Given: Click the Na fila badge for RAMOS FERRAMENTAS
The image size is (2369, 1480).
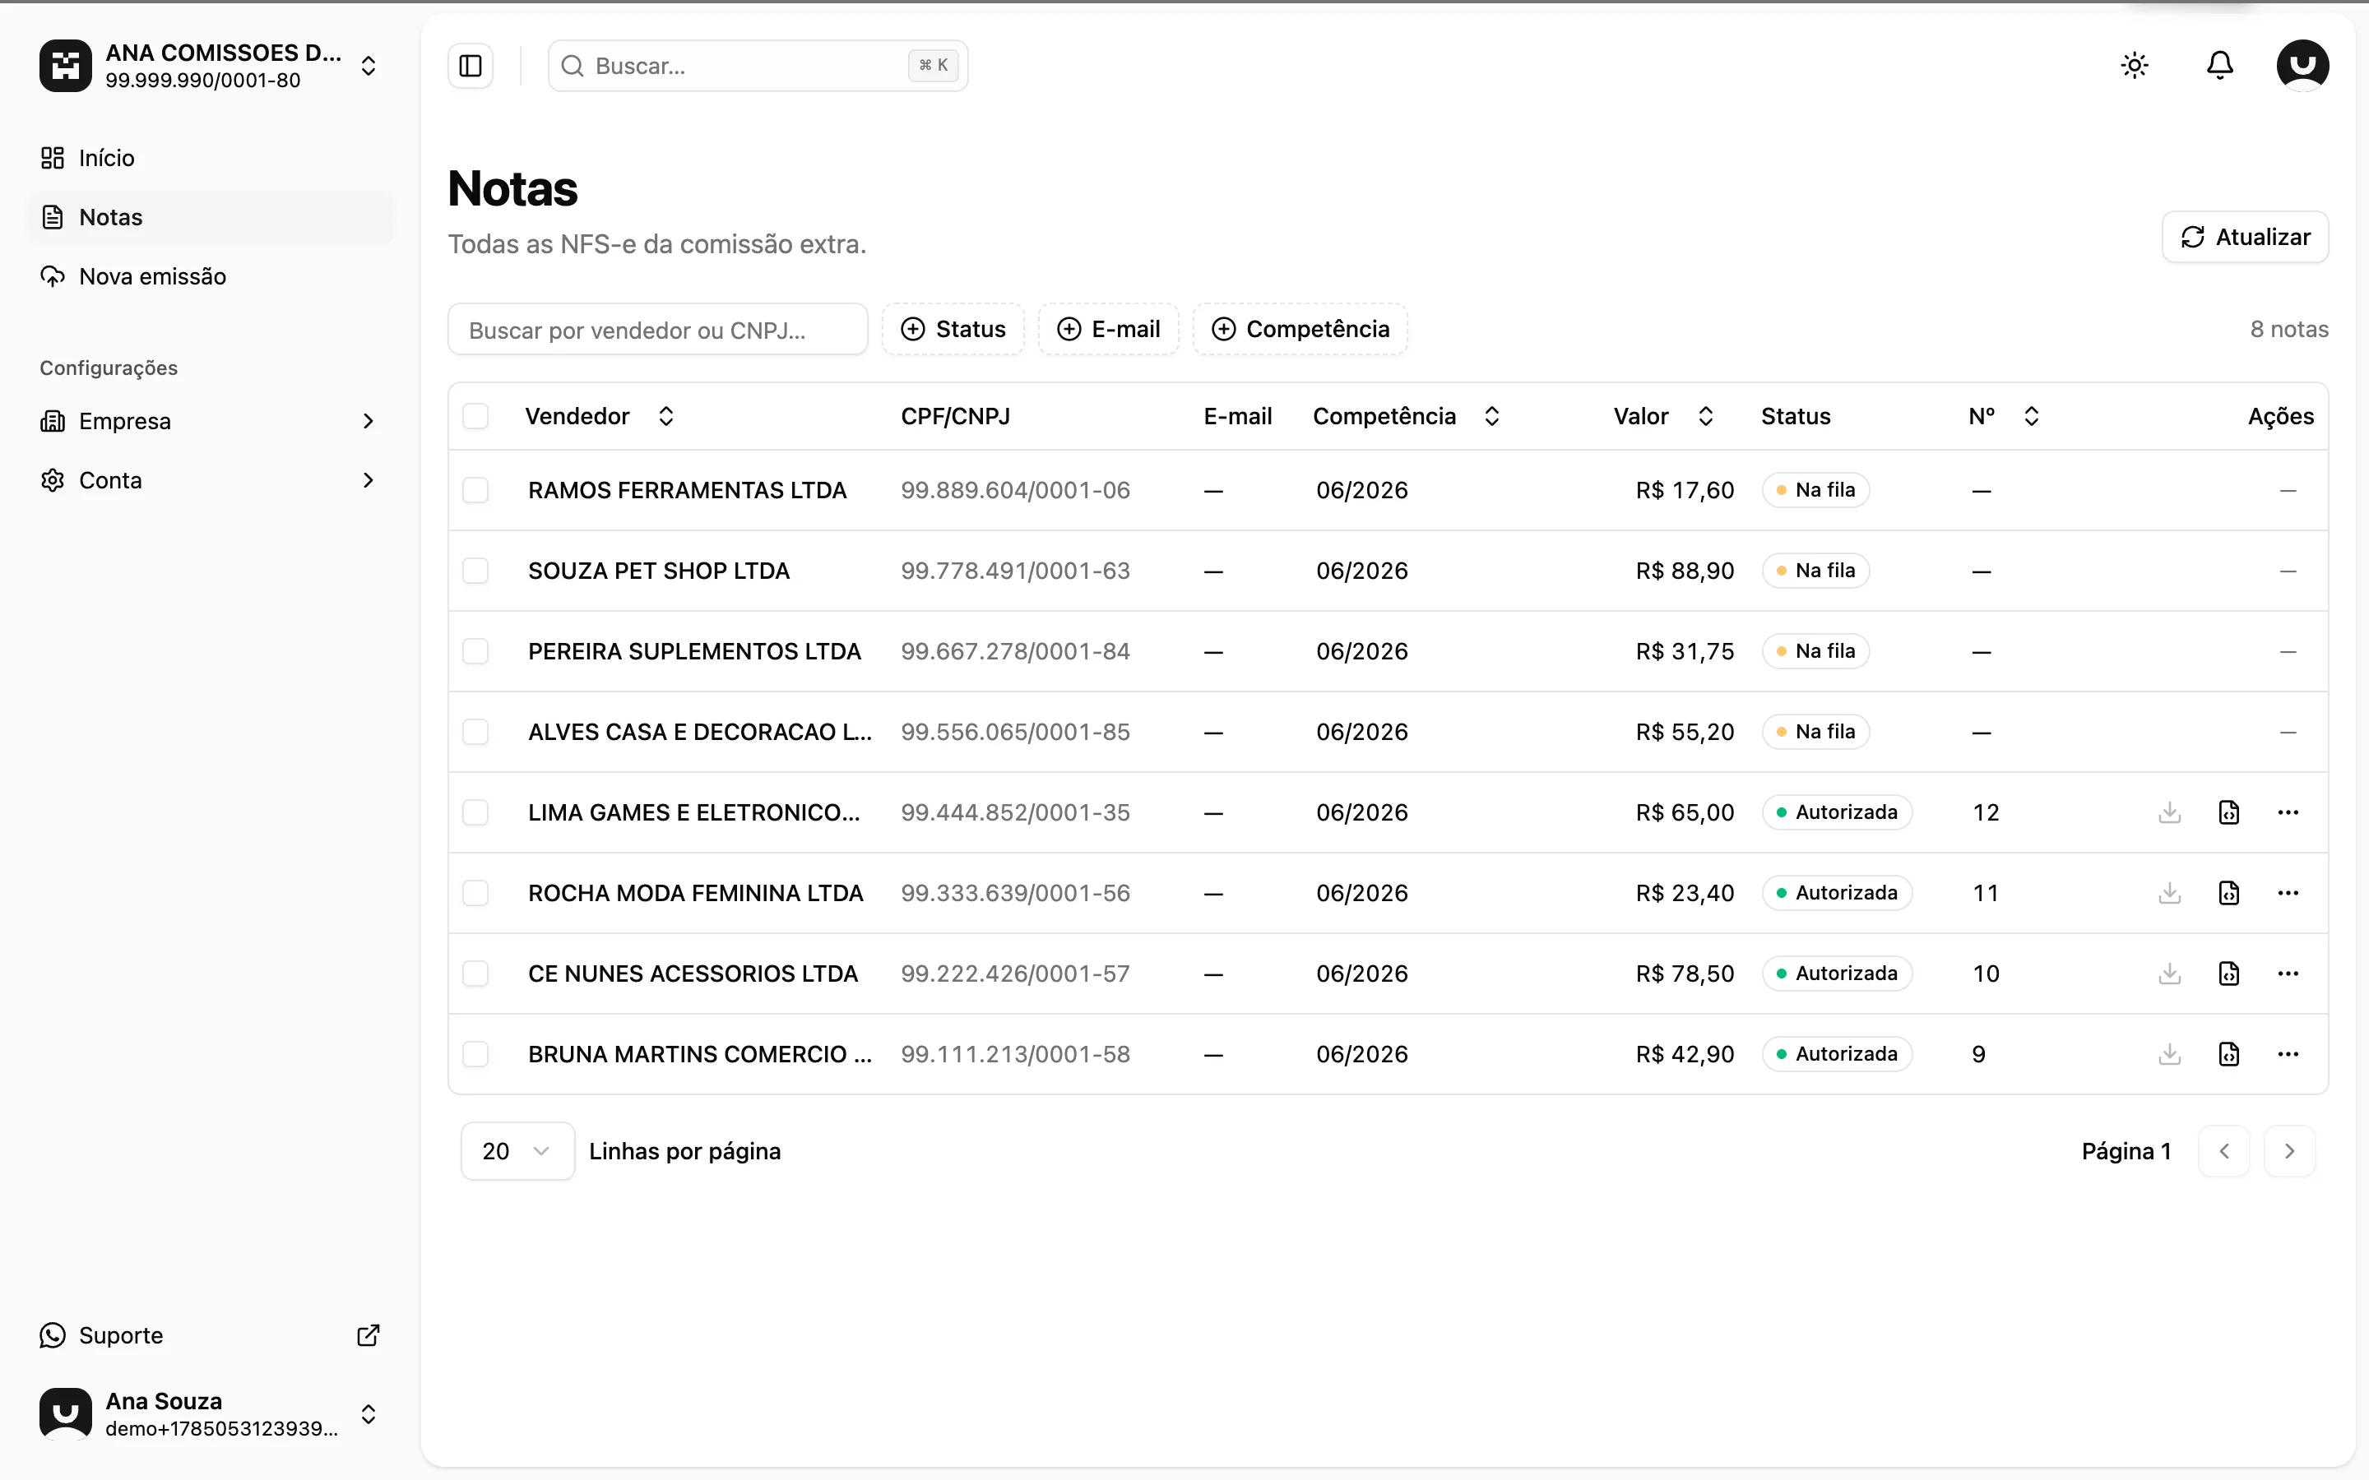Looking at the screenshot, I should coord(1815,489).
